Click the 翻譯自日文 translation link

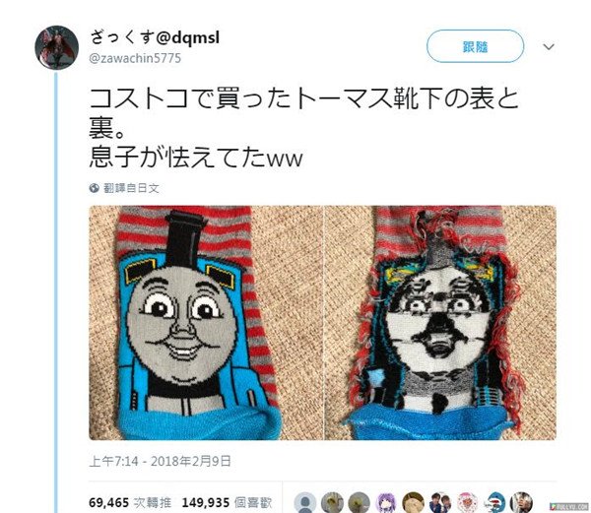[x=131, y=188]
